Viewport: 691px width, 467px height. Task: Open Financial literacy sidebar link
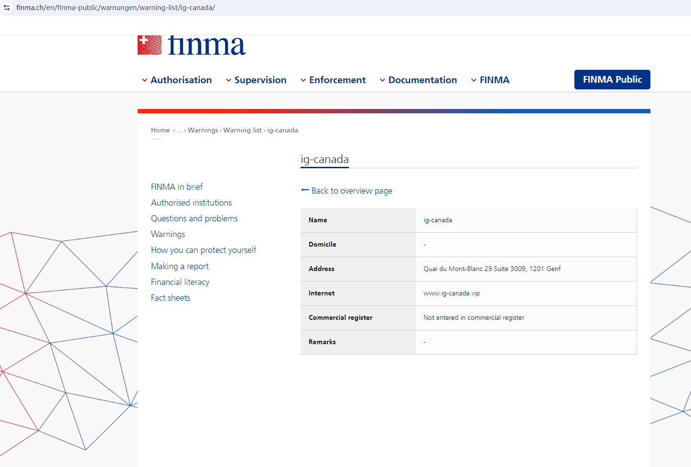tap(180, 282)
